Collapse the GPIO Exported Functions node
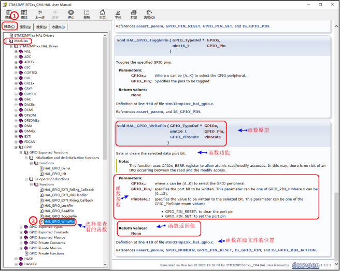 click(21, 152)
